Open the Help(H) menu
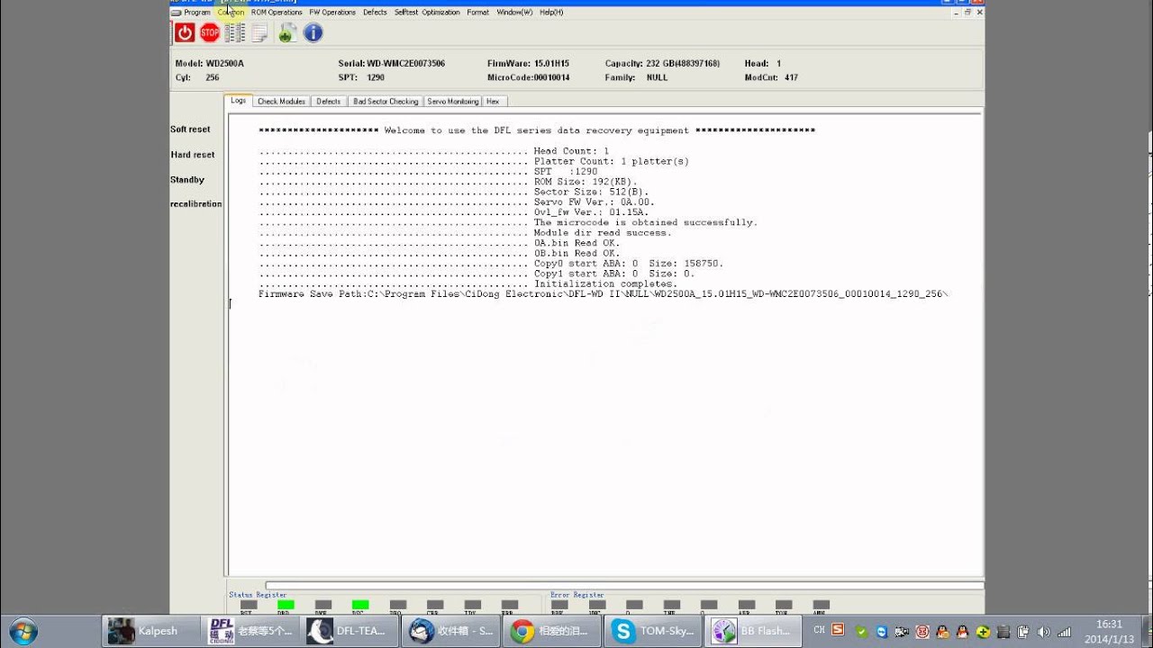Viewport: 1153px width, 648px height. point(551,13)
